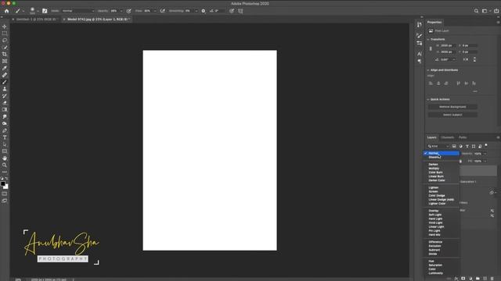Viewport: 501px width, 281px height.
Task: Select the Magic Wand tool
Action: pos(5,48)
